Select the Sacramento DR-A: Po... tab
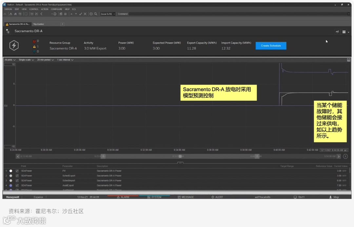The height and width of the screenshot is (227, 354). (x=17, y=24)
